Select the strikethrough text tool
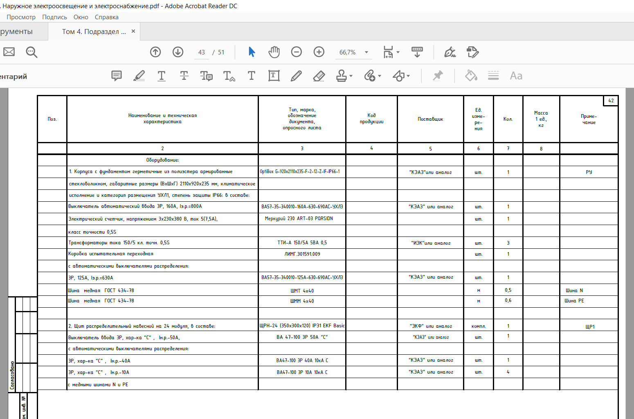The height and width of the screenshot is (419, 634). [184, 76]
